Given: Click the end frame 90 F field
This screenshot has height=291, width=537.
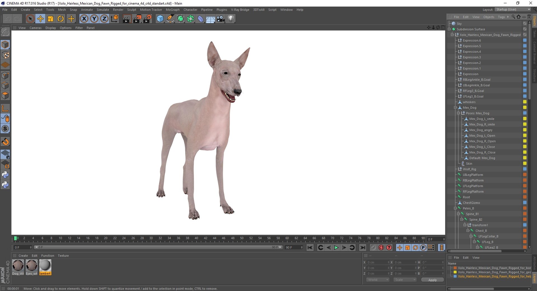Looking at the screenshot, I should (294, 247).
